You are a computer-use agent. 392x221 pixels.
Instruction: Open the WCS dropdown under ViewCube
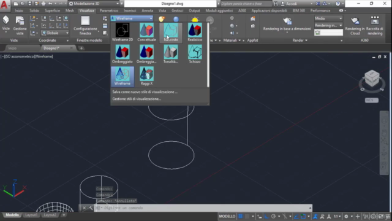(x=372, y=100)
